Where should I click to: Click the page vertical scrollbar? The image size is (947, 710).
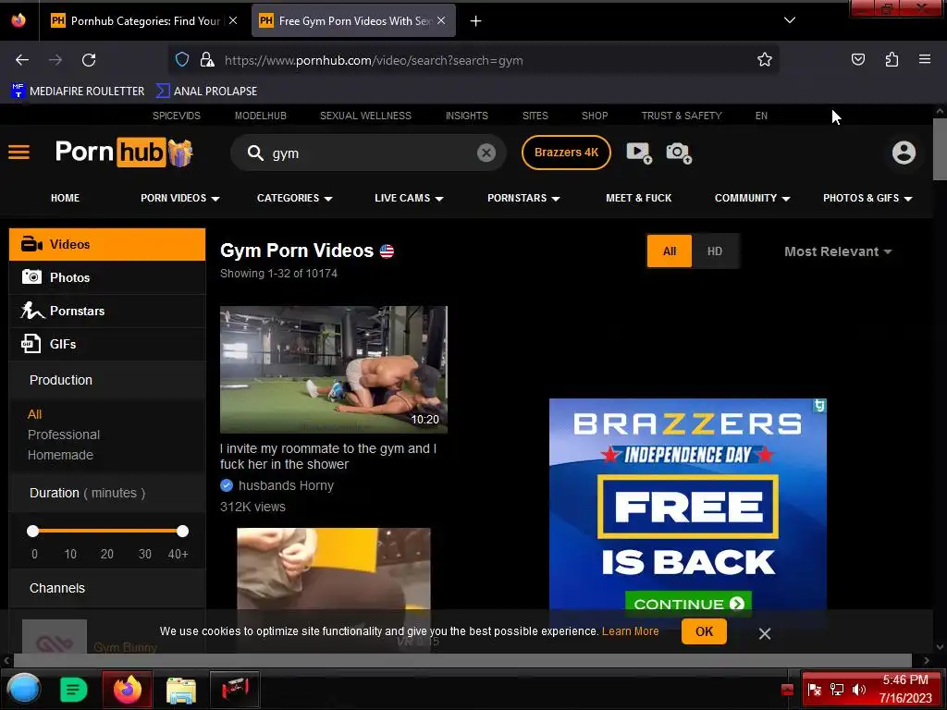pos(940,149)
